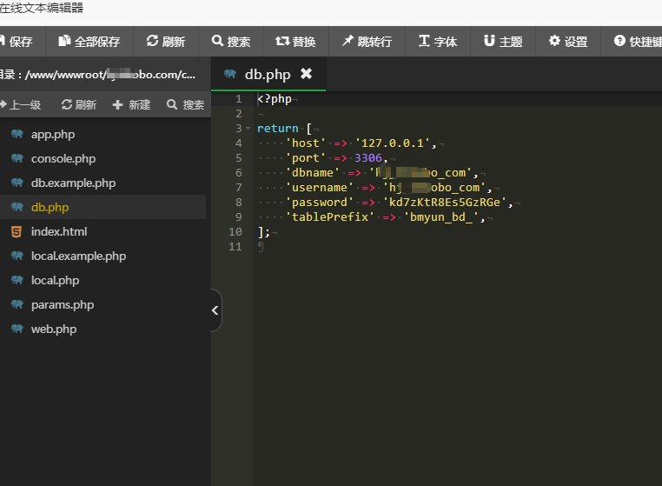Click the PHP icon in db.php tab
This screenshot has height=486, width=662.
click(230, 74)
